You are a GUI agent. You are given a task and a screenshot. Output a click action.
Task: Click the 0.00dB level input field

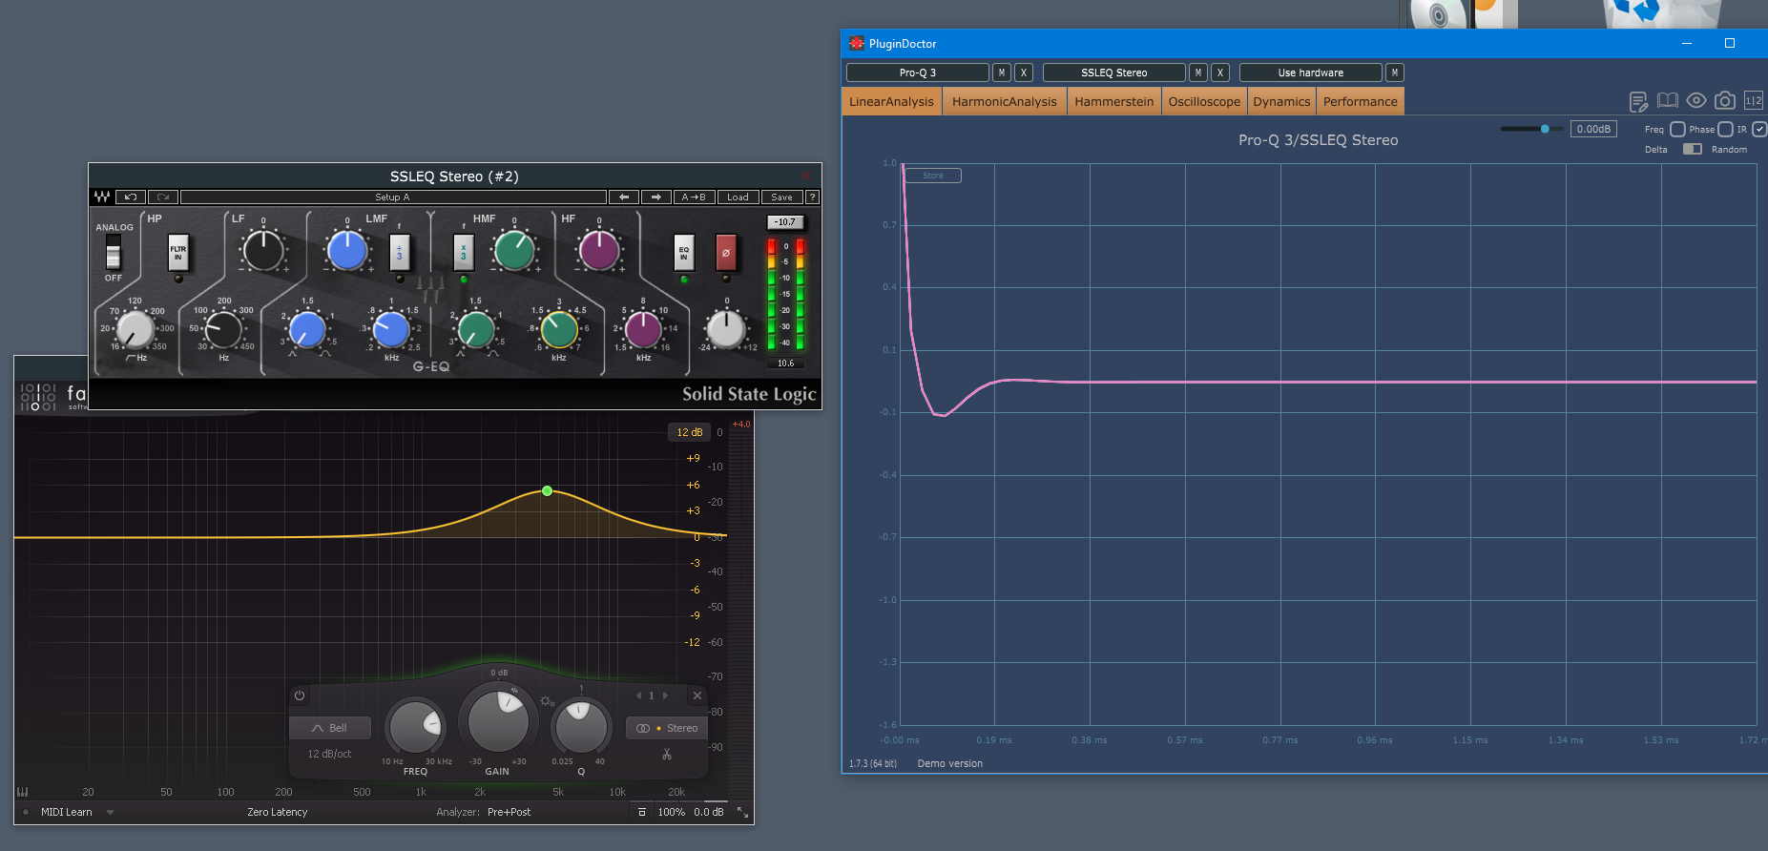[x=1593, y=129]
